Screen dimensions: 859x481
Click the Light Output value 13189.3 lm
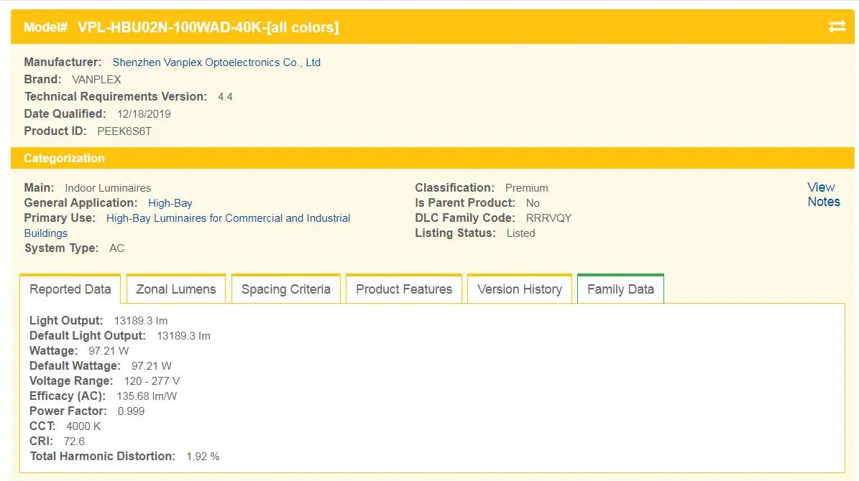coord(141,321)
